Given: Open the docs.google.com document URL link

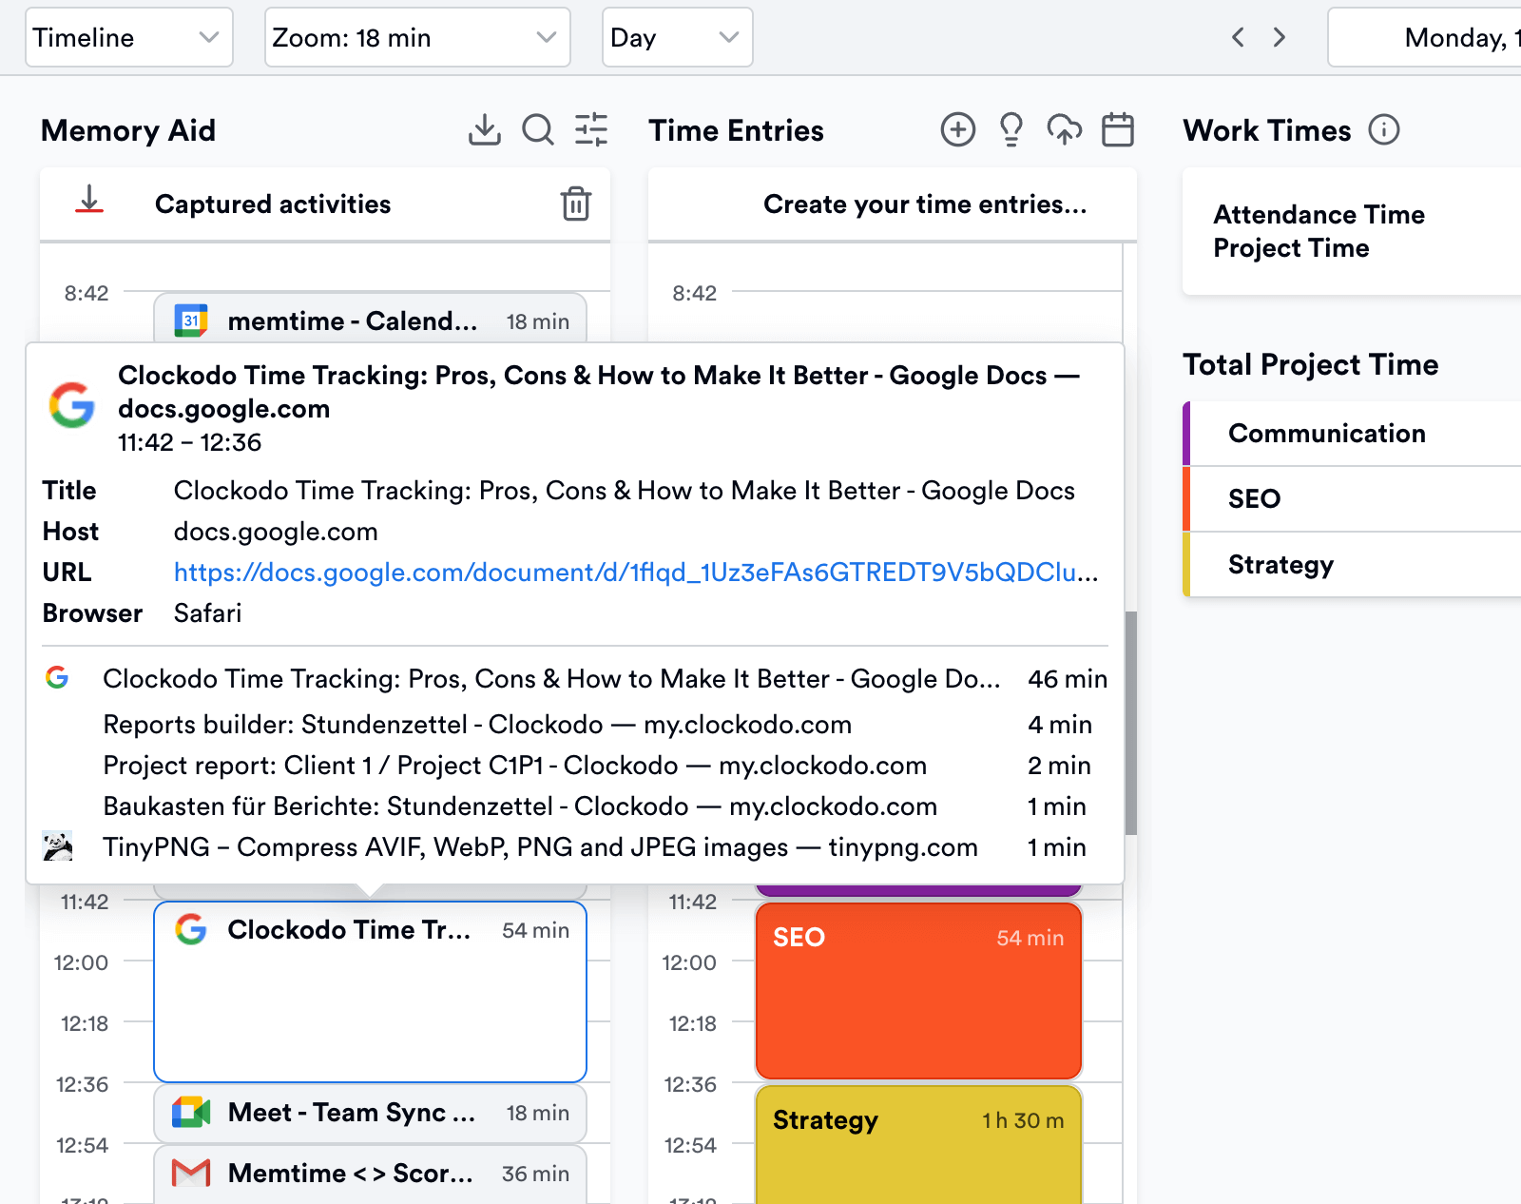Looking at the screenshot, I should click(636, 573).
